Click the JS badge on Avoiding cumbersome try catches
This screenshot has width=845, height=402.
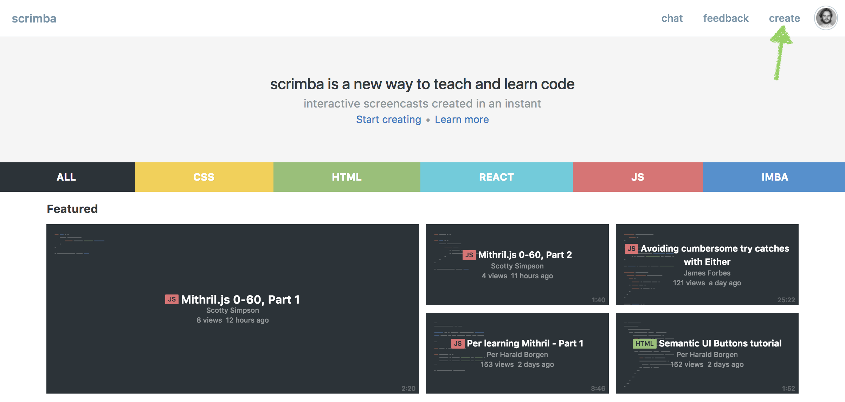pyautogui.click(x=631, y=249)
